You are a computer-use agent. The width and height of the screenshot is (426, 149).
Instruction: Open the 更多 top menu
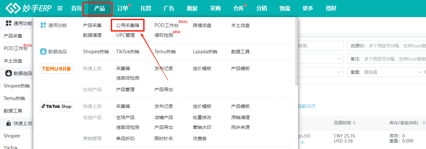(x=308, y=9)
